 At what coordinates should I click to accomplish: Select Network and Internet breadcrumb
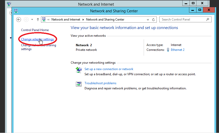coord(66,20)
